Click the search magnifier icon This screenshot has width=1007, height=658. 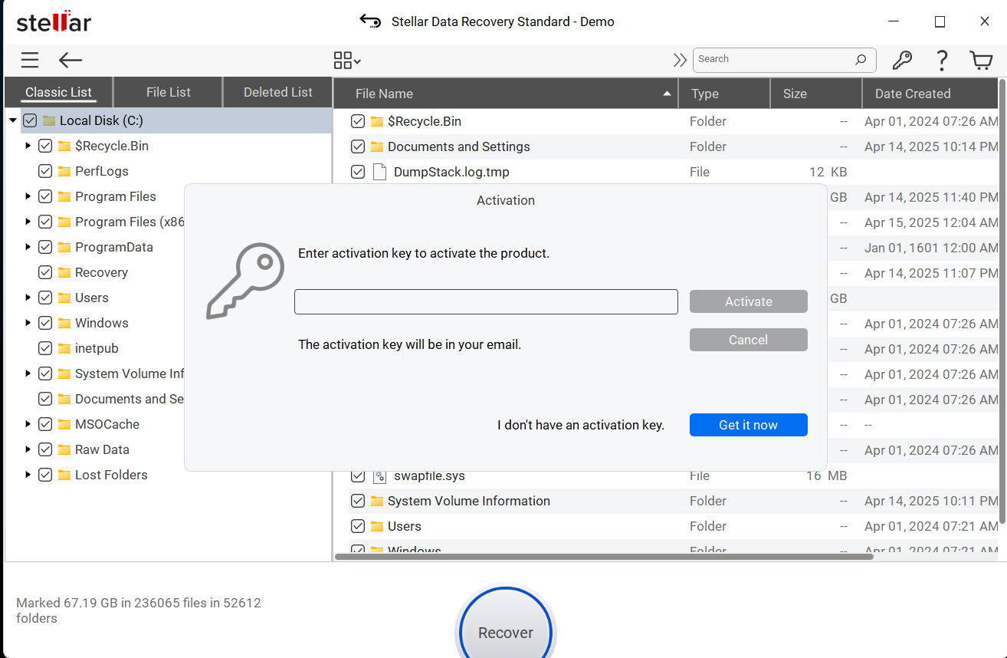861,60
